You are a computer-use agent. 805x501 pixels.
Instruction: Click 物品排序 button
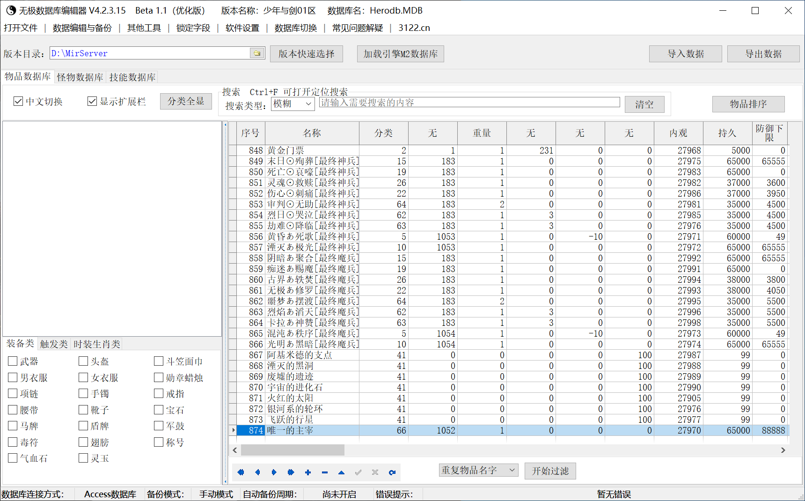pyautogui.click(x=748, y=104)
